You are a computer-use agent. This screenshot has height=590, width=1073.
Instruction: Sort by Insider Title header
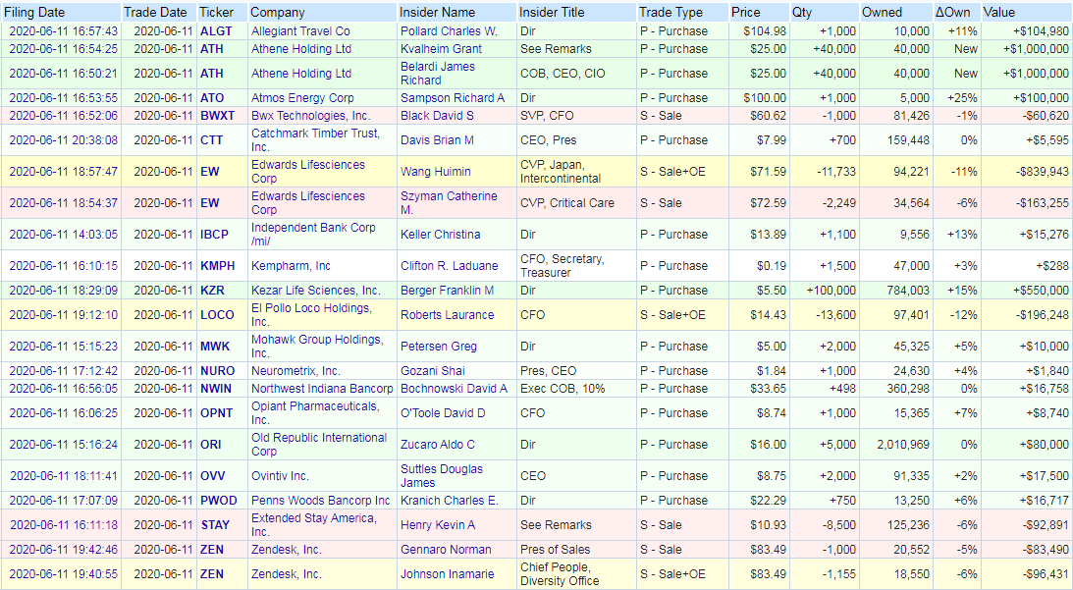pos(552,13)
